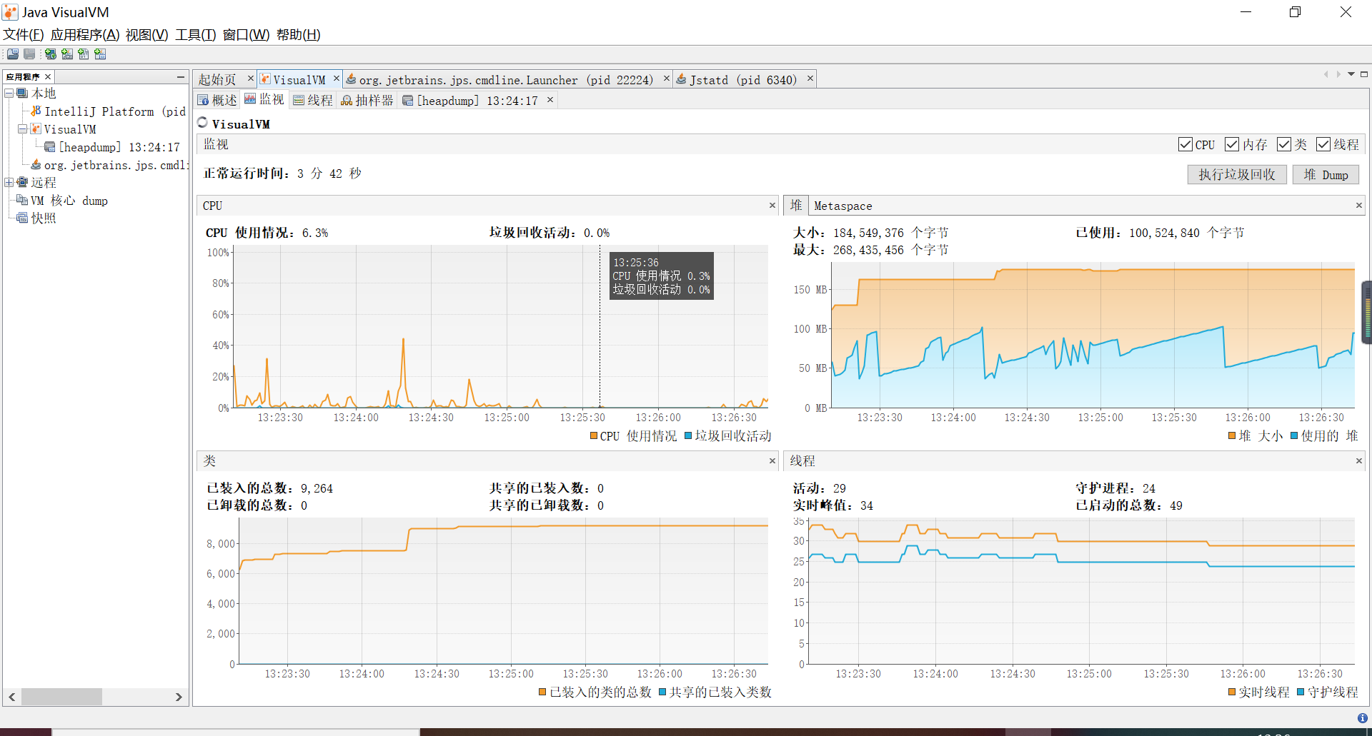1372x736 pixels.
Task: Click the Add Remote Host toolbar icon
Action: click(51, 54)
